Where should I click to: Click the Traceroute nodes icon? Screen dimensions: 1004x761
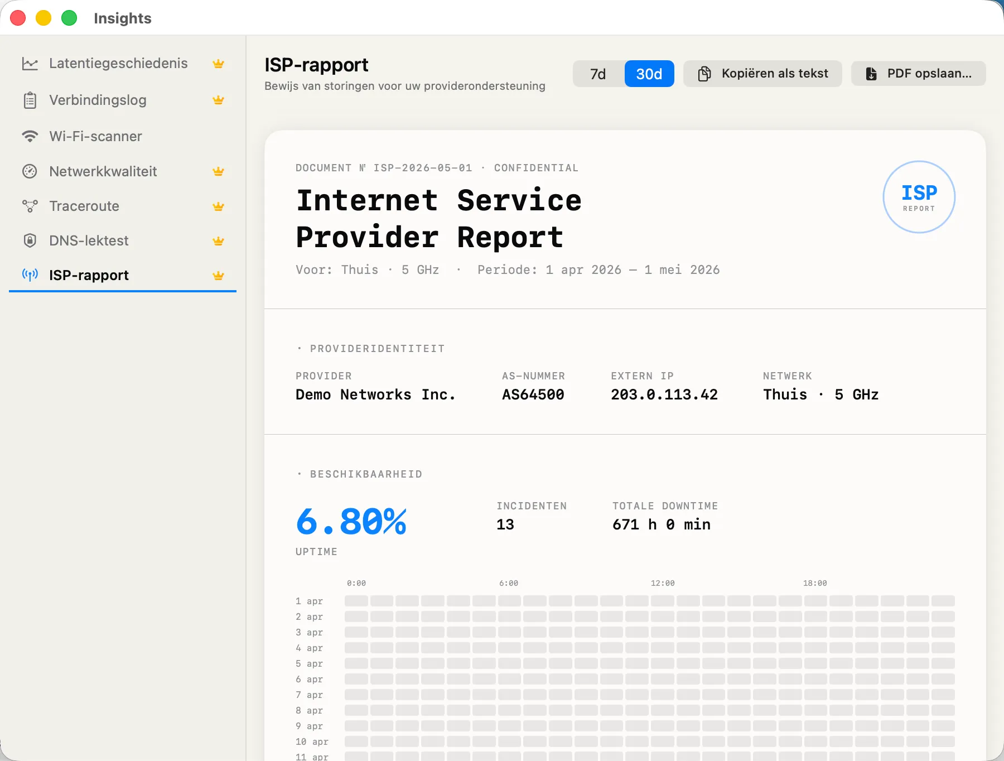pos(30,206)
